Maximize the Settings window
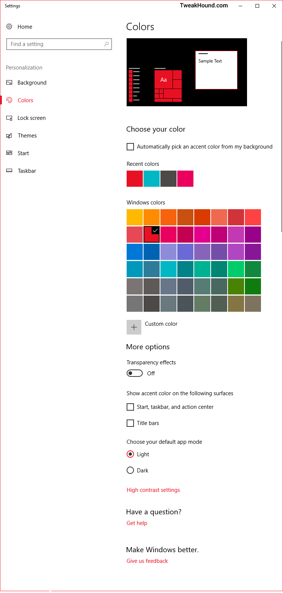Image resolution: width=283 pixels, height=593 pixels. pos(257,6)
